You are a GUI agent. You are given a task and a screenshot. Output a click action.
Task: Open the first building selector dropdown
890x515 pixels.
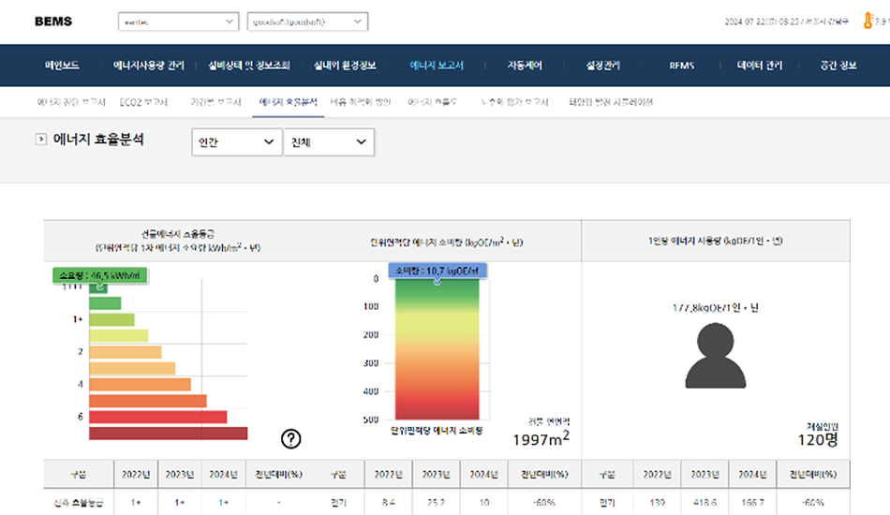[x=179, y=22]
